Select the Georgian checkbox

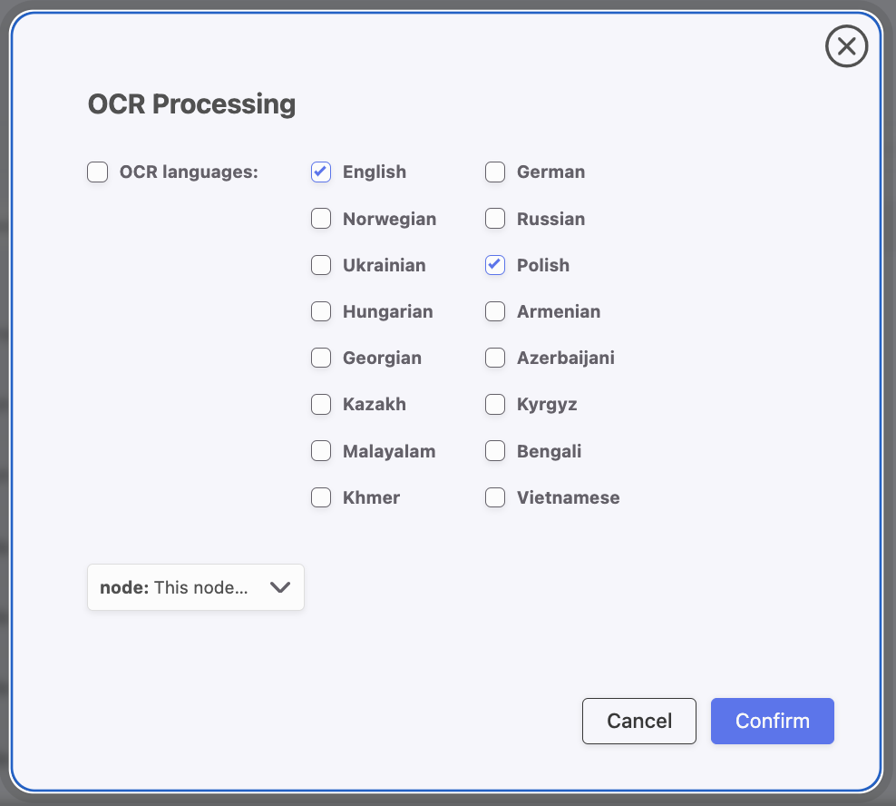[321, 358]
